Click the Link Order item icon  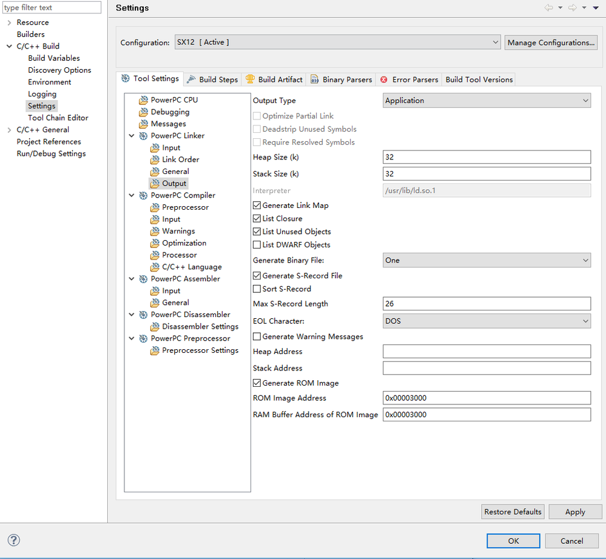(155, 159)
